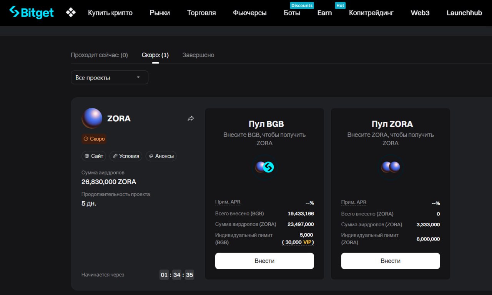Click the ZORA token sphere logo
Screen dimensions: 492x295
[x=92, y=118]
